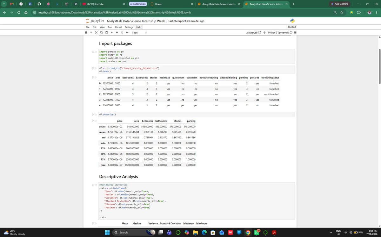Click the Import packages heading

(116, 43)
